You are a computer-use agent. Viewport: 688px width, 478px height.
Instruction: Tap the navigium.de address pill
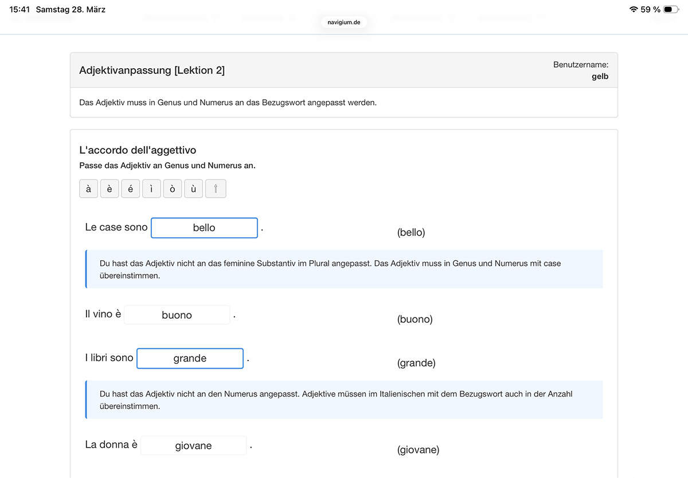[x=344, y=22]
